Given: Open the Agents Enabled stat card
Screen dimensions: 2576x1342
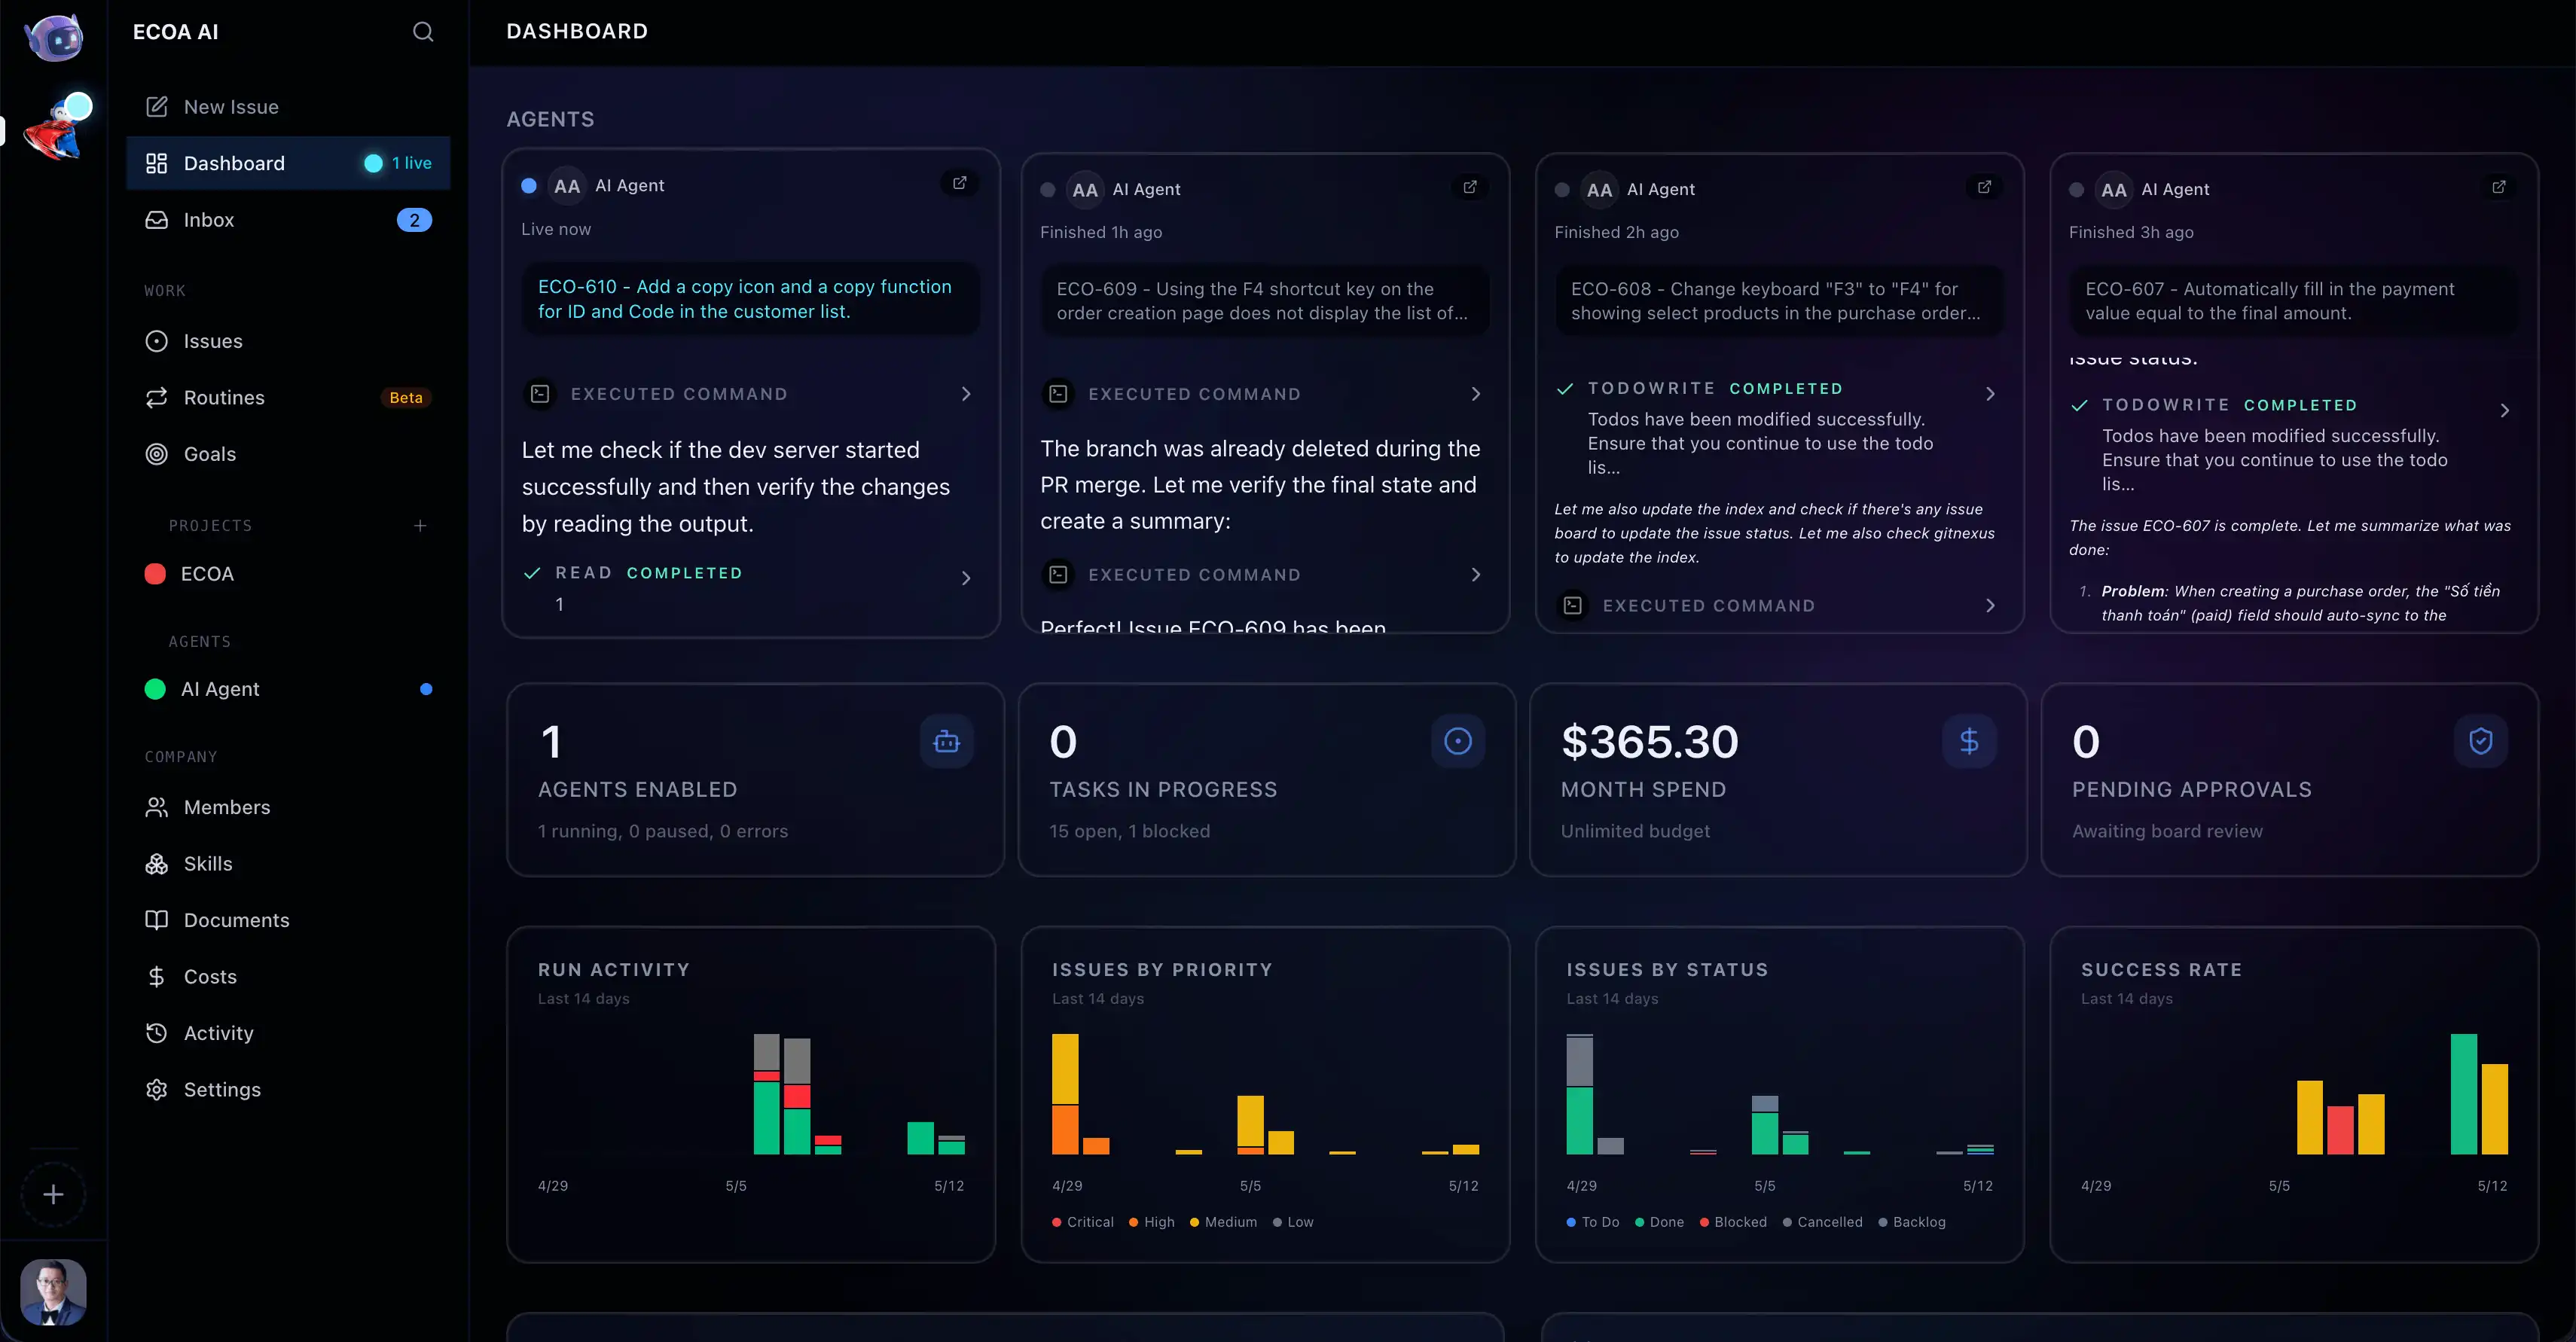Looking at the screenshot, I should [755, 780].
